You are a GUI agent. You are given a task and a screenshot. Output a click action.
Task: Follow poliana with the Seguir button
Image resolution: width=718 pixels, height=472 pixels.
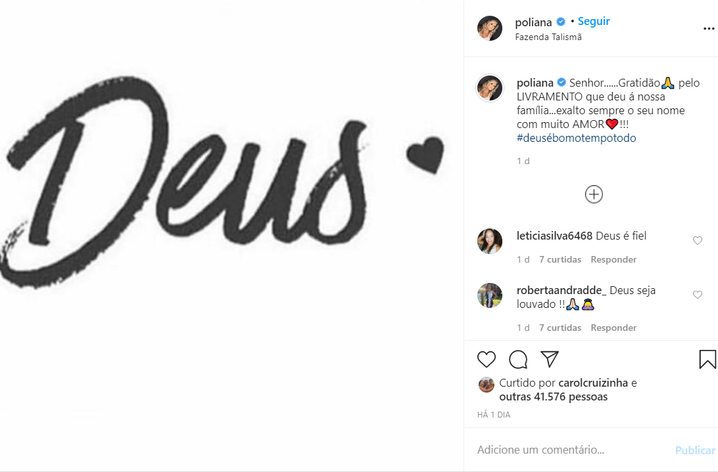tap(594, 22)
